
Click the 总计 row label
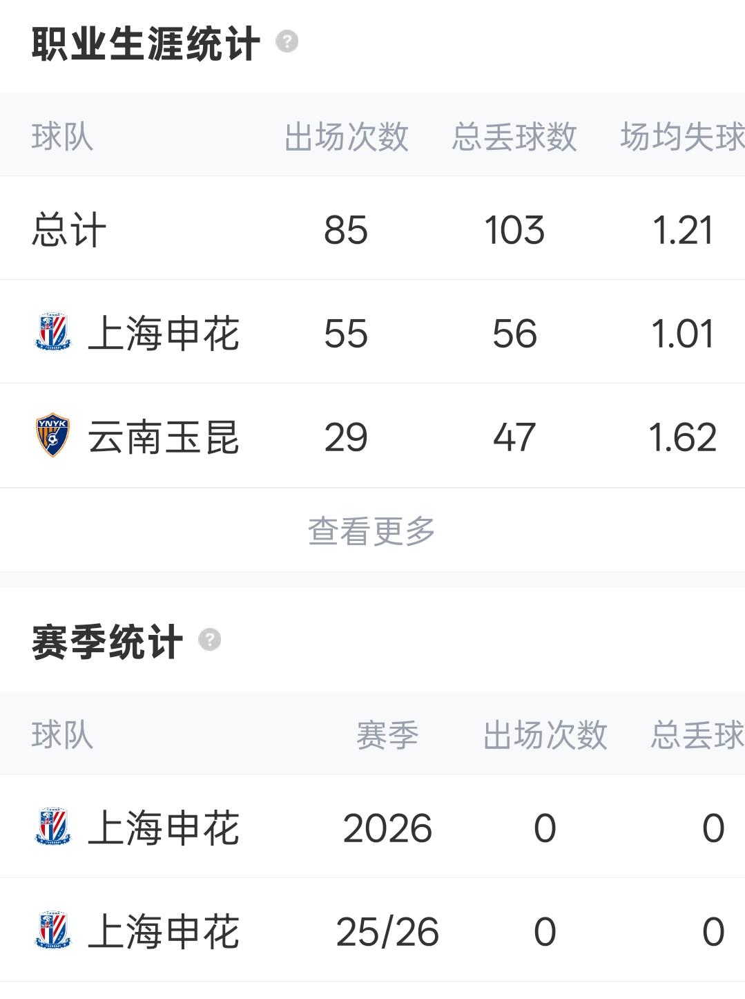pos(69,230)
